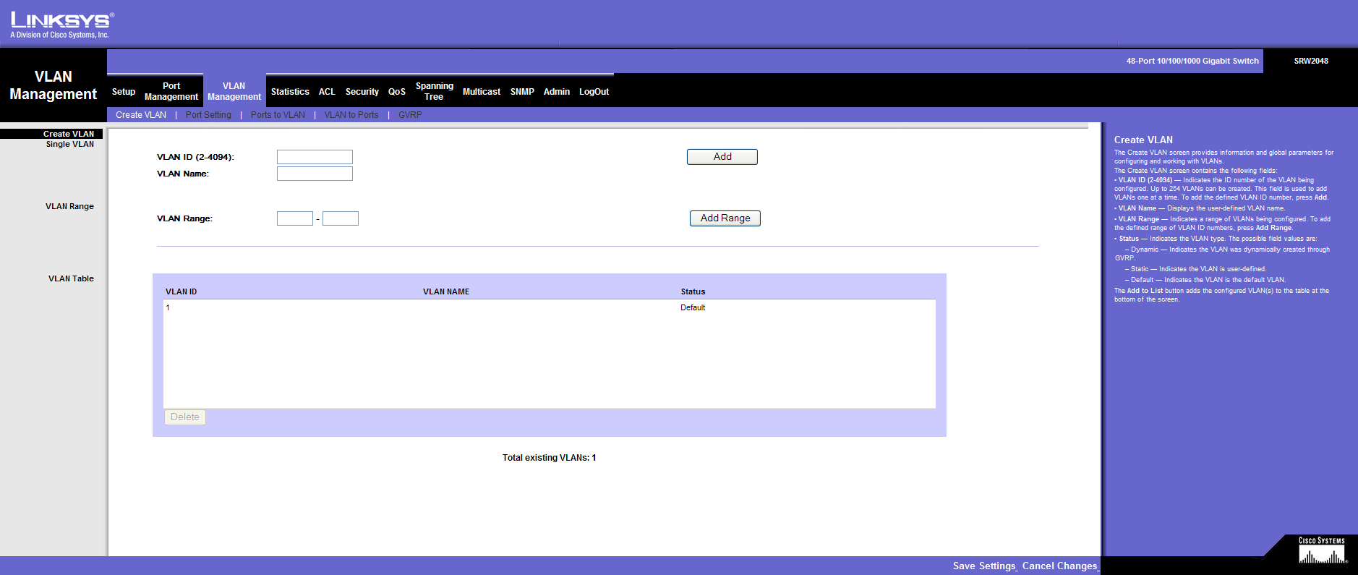Screen dimensions: 1358x575
Task: Navigate to the SNMP tab
Action: click(x=522, y=92)
